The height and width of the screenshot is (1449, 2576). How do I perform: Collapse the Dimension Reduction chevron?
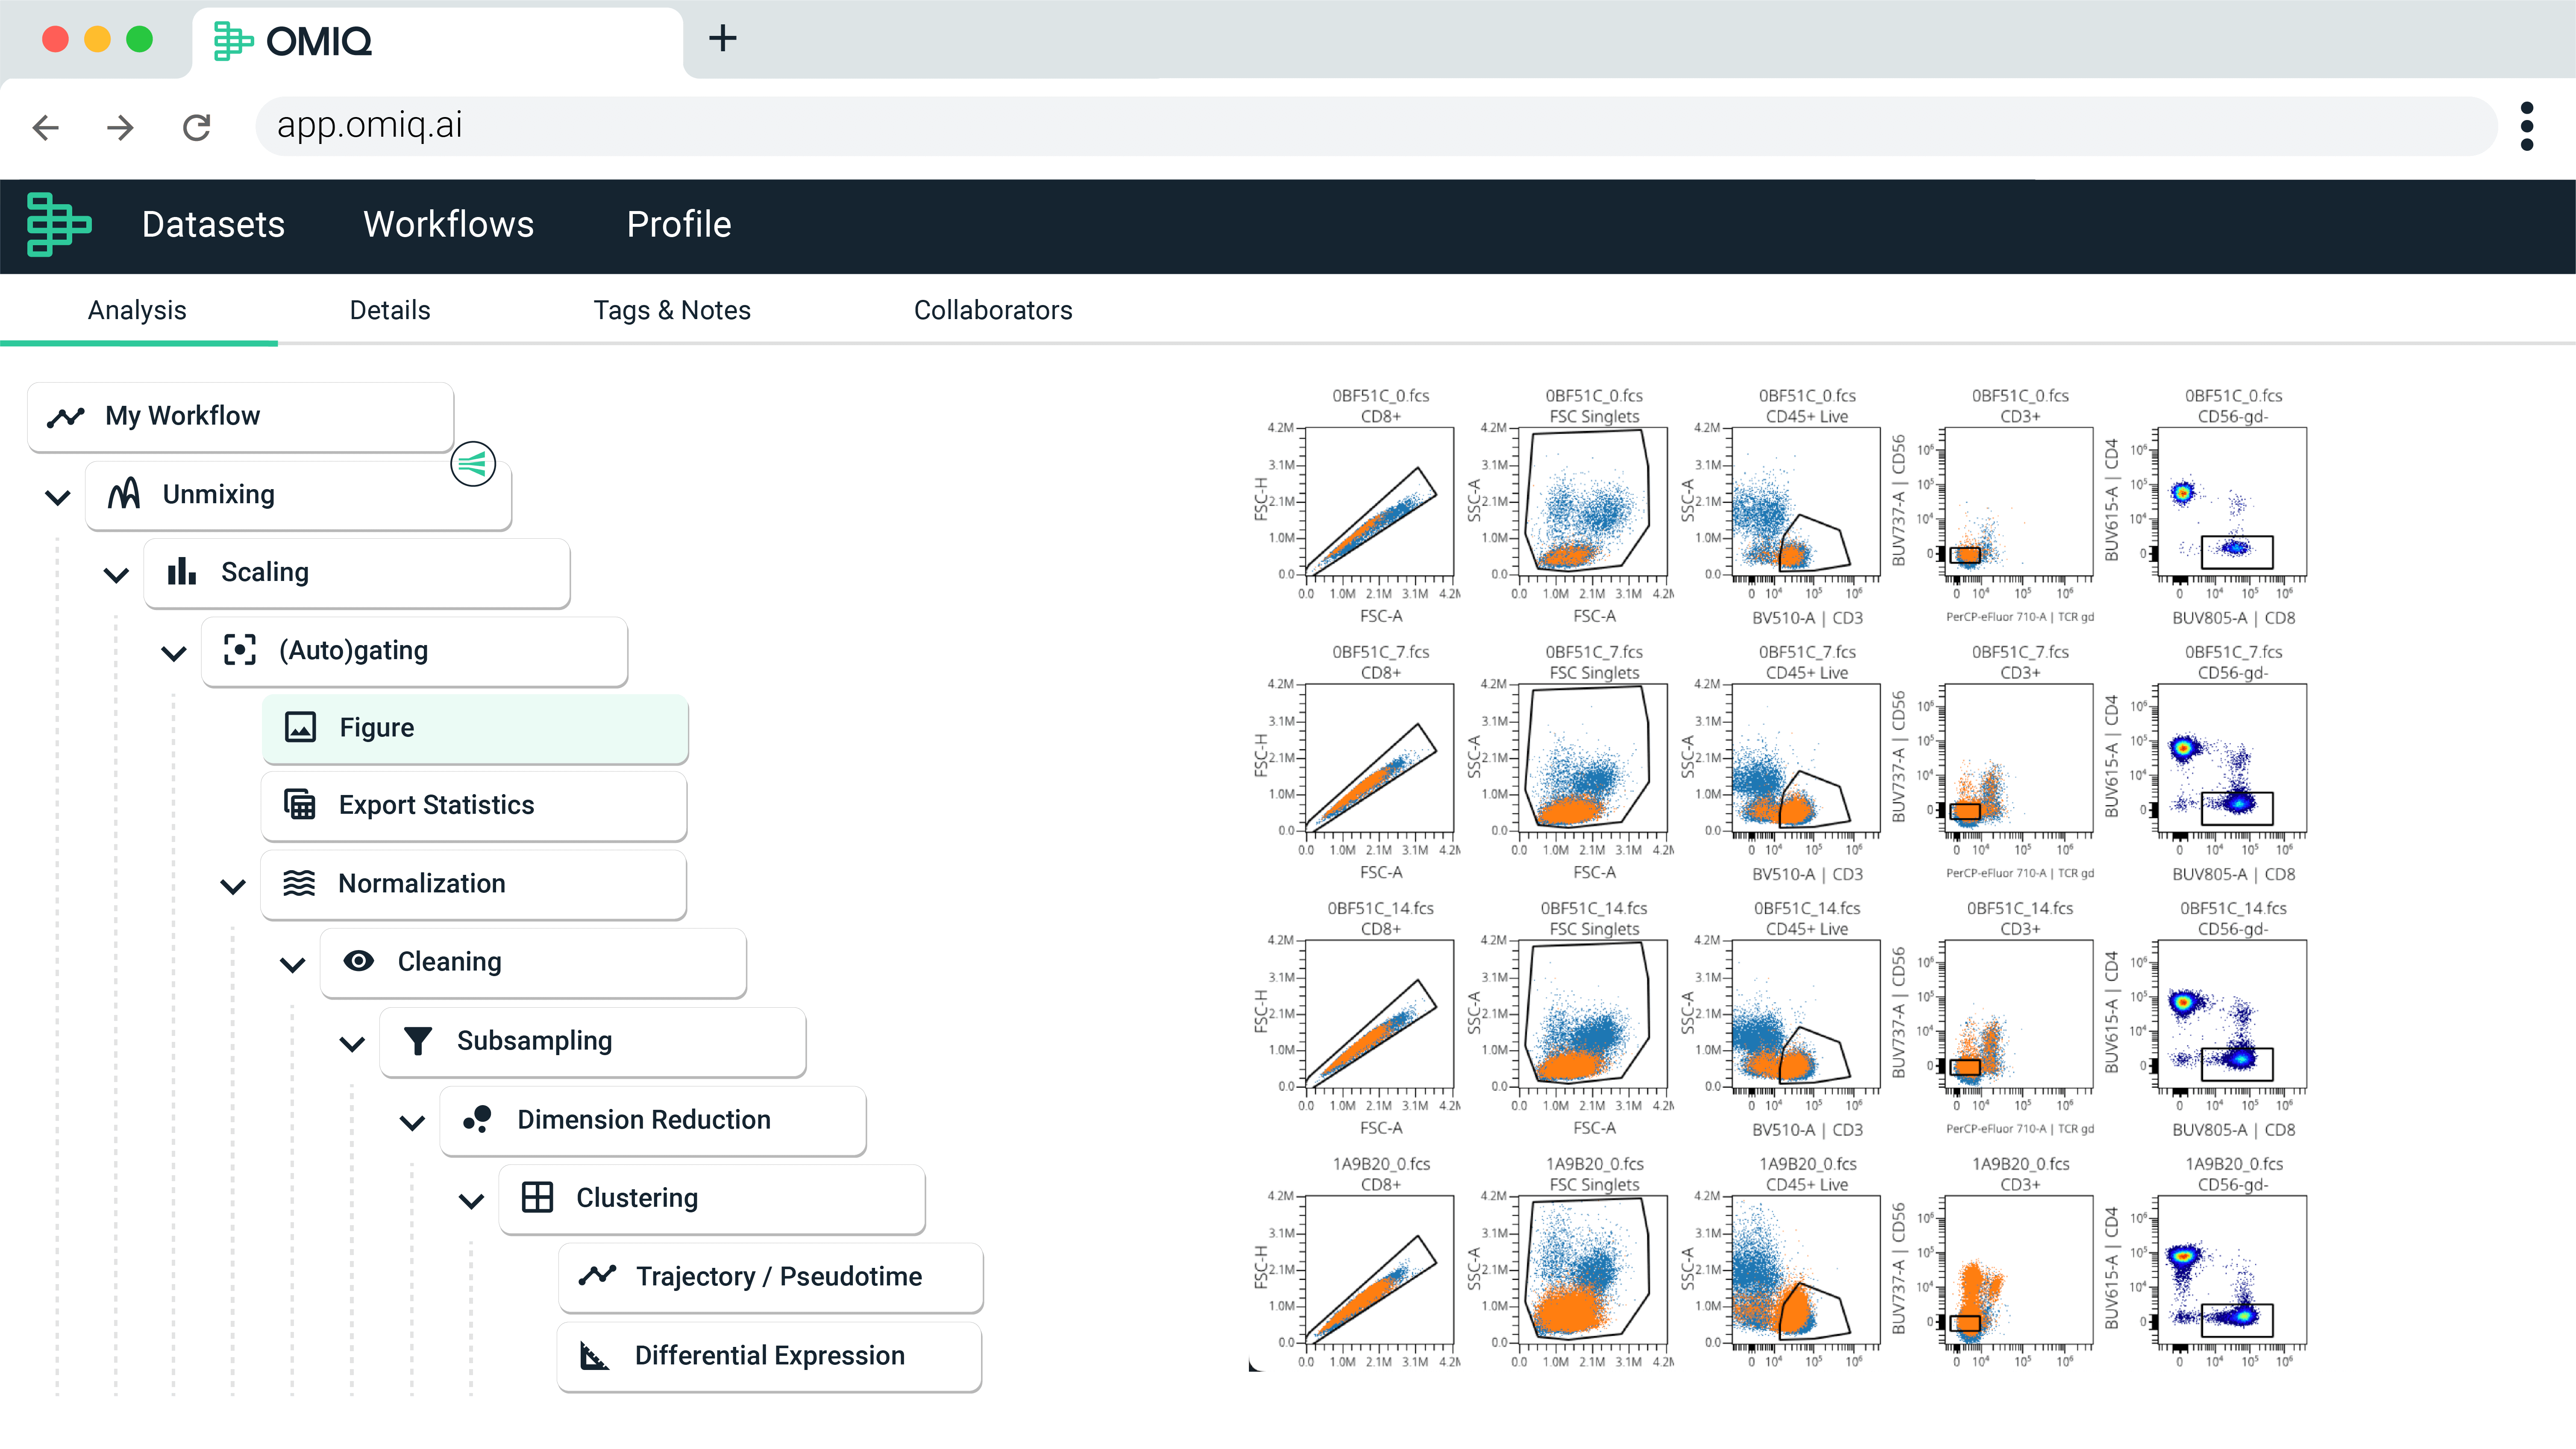tap(412, 1123)
